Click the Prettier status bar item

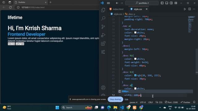[185, 102]
